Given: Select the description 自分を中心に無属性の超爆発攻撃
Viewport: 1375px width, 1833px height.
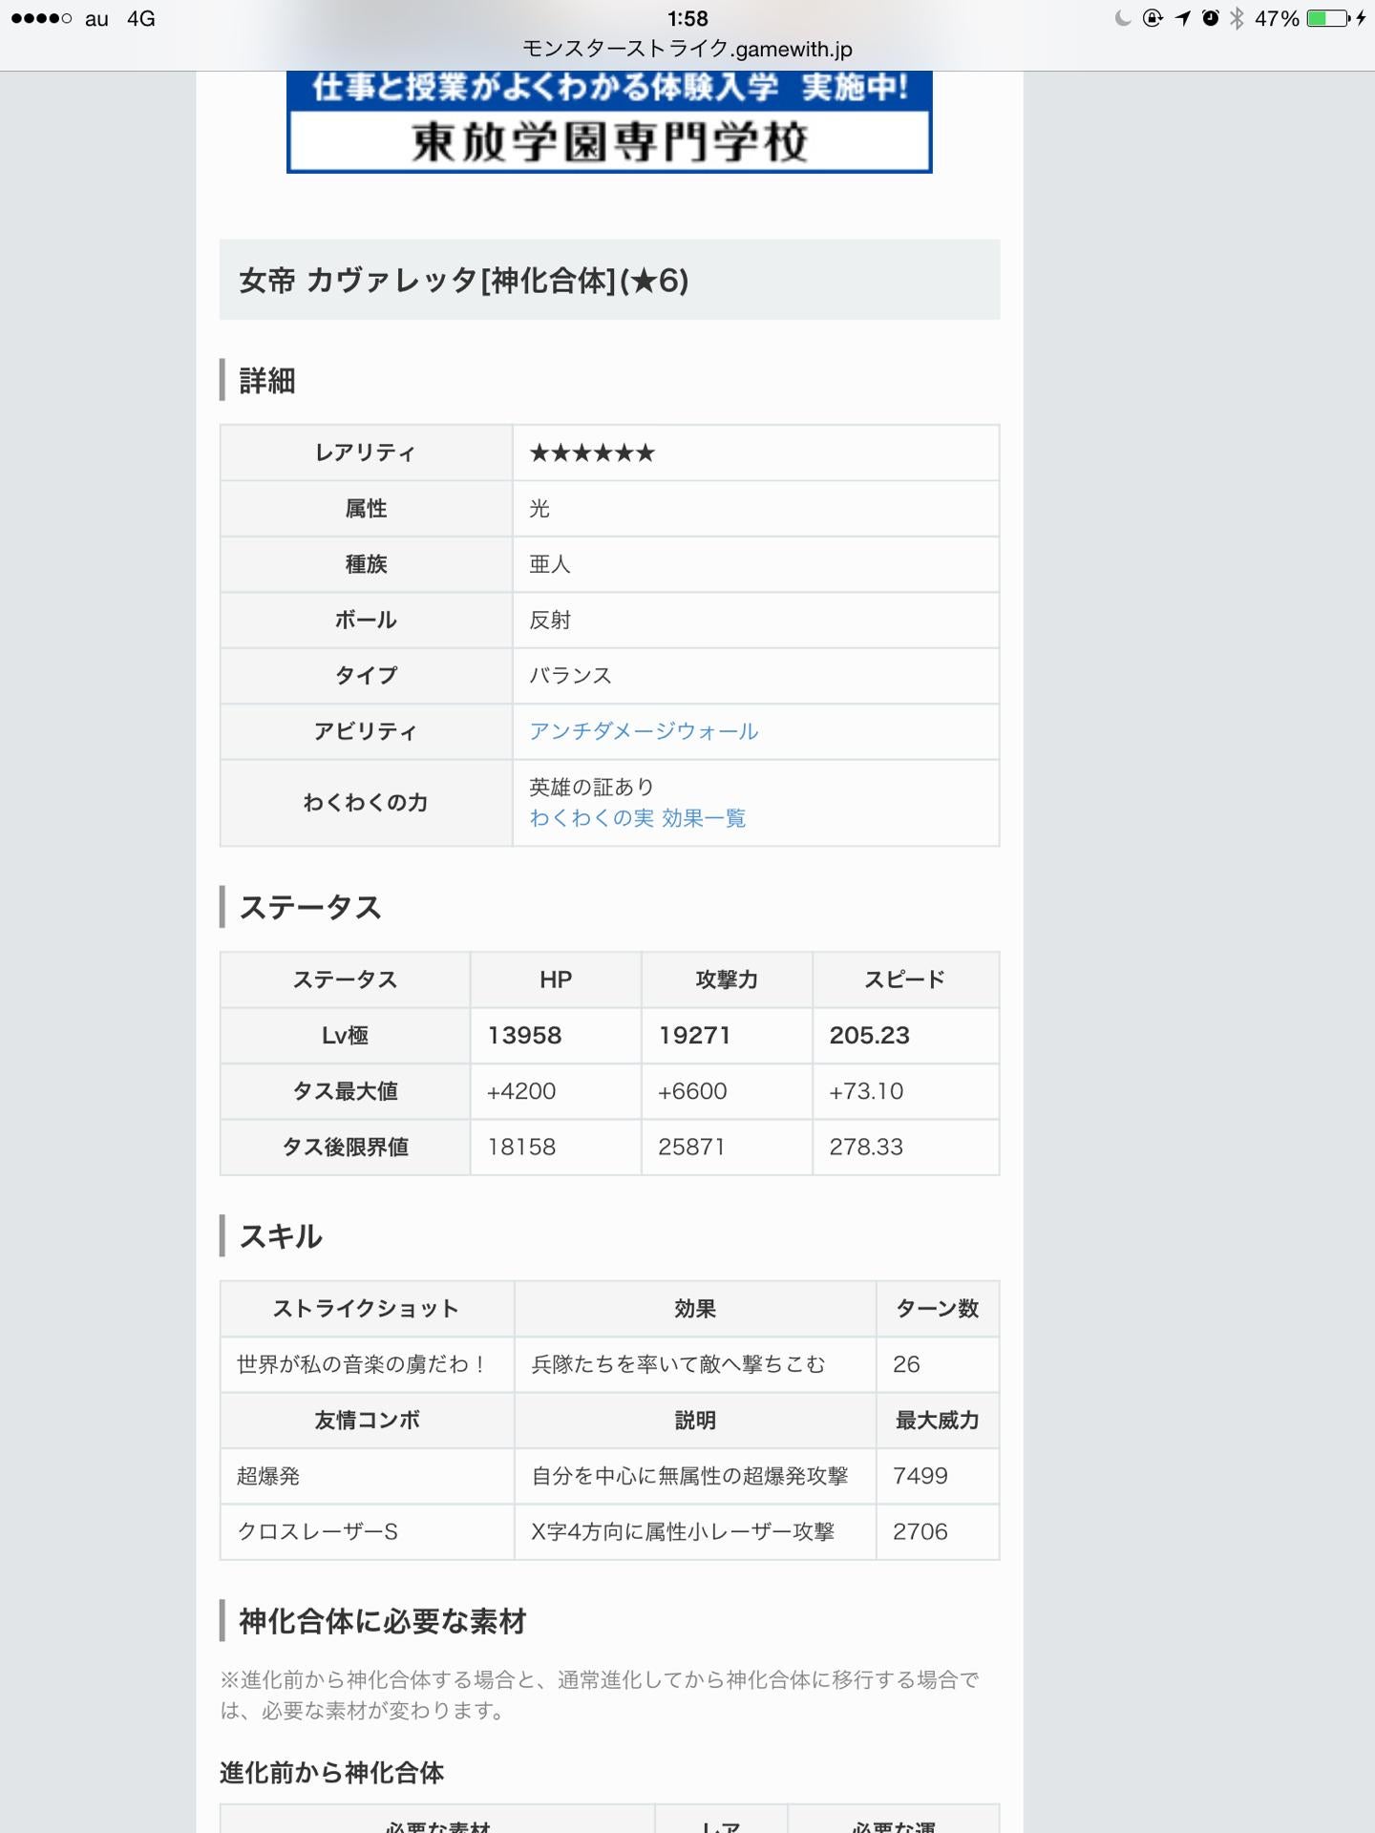Looking at the screenshot, I should coord(689,1476).
